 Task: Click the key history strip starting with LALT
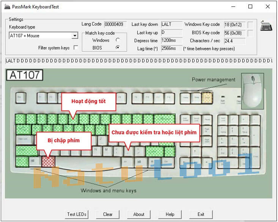point(139,61)
